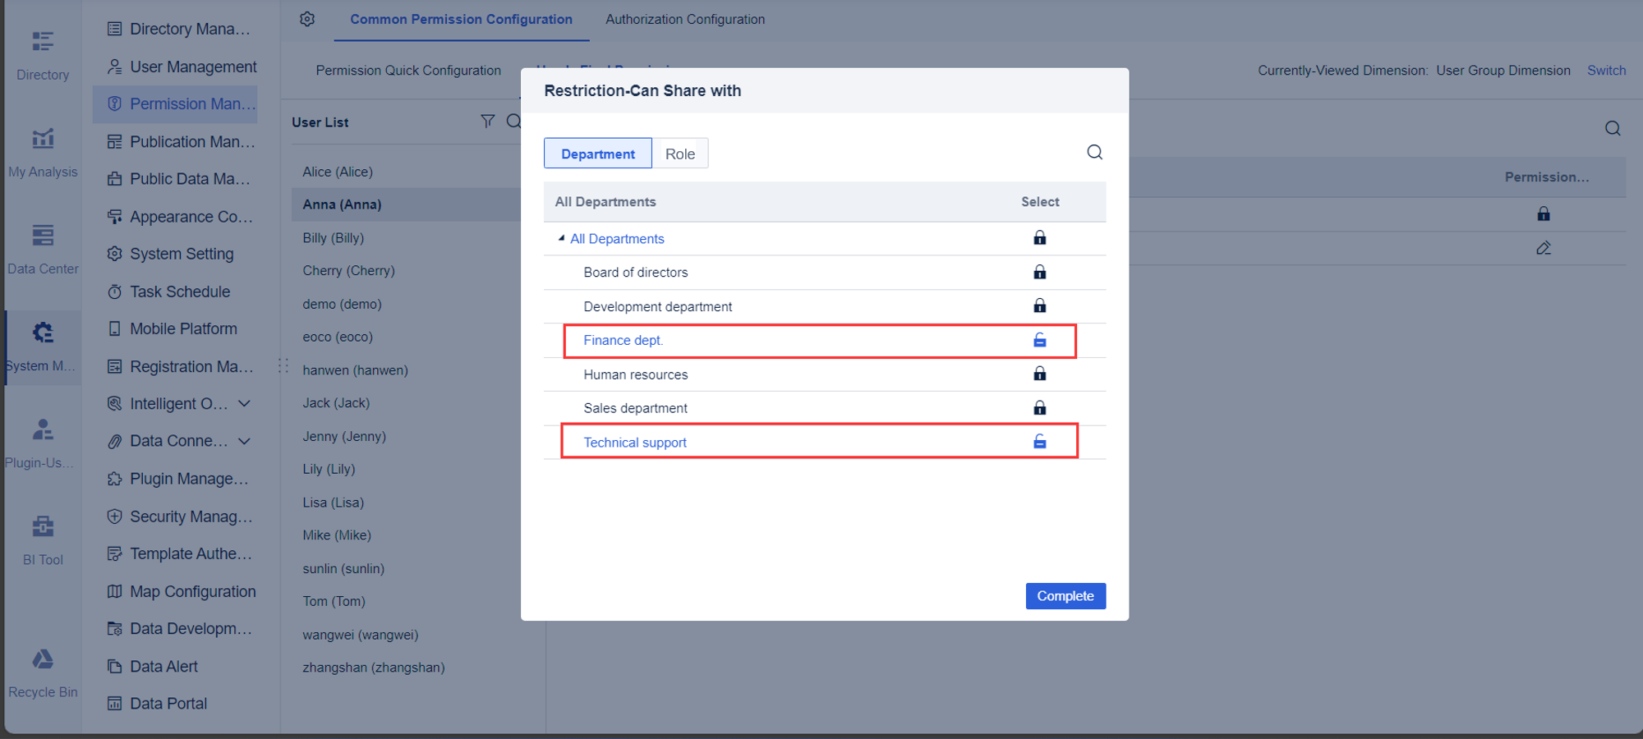Click the filter icon in User List
This screenshot has height=739, width=1643.
(x=487, y=121)
